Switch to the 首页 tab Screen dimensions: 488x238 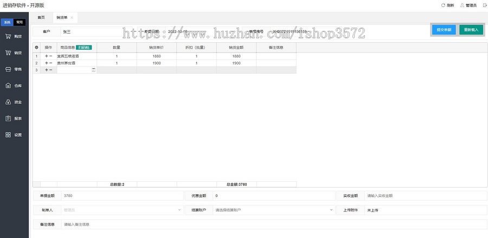coord(41,18)
